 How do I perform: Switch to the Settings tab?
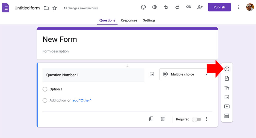tap(149, 20)
